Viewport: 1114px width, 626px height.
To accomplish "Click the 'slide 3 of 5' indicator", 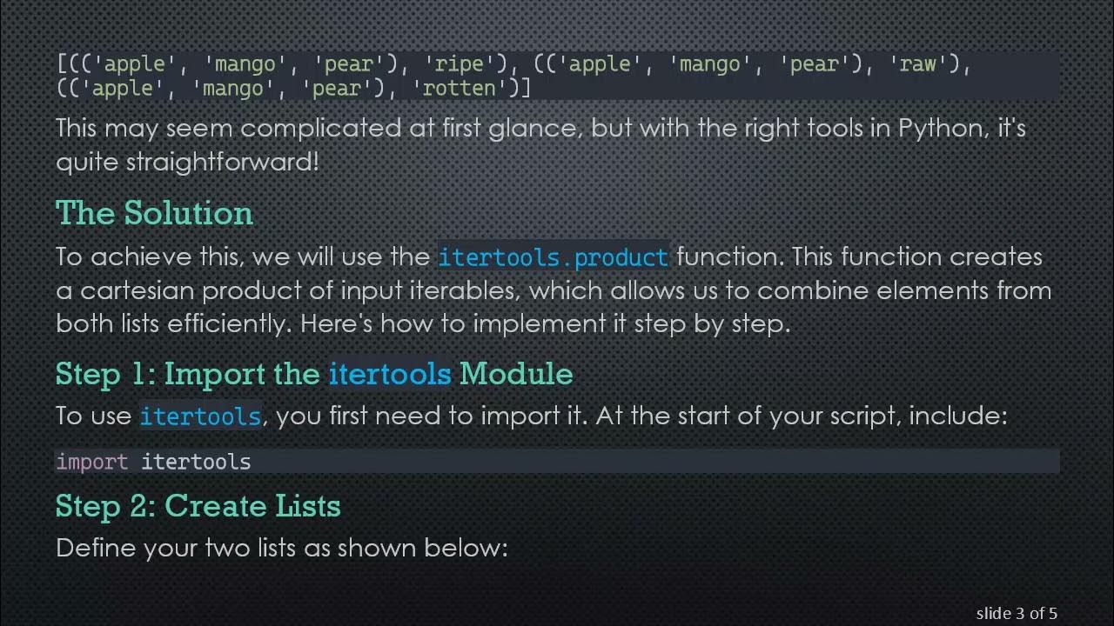I will coord(1017,613).
